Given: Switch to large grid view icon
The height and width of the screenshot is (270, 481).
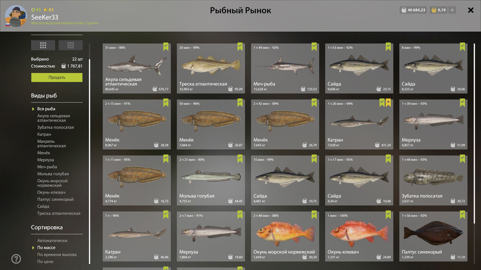Looking at the screenshot, I should click(x=43, y=45).
